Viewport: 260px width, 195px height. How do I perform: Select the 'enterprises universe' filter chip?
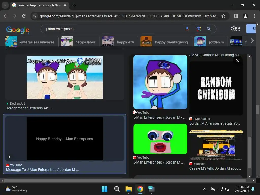32,41
